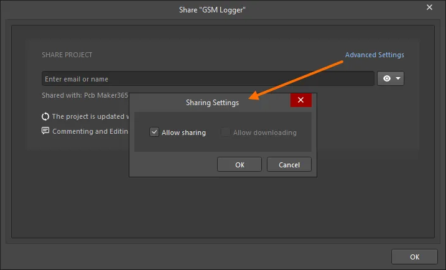Click the Allow sharing label text

(x=184, y=133)
